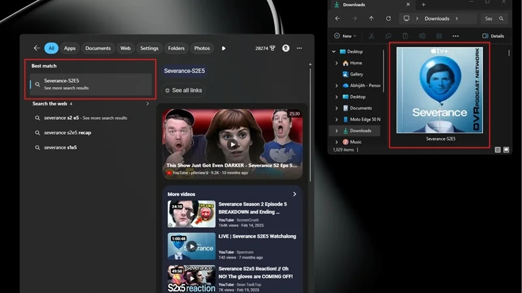Click the search preview pane scrollbar

pos(311,124)
